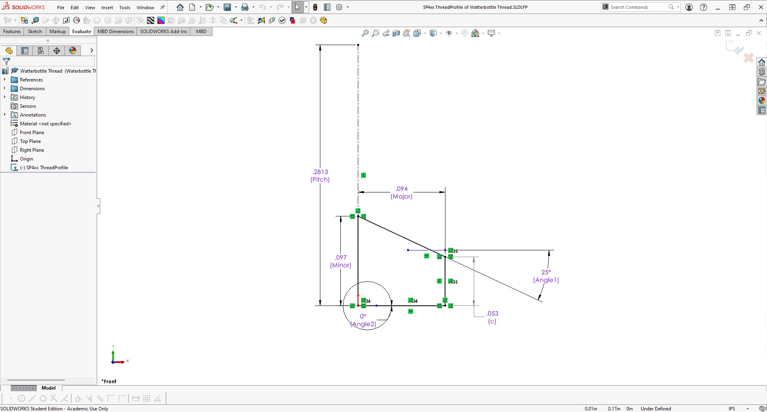The image size is (767, 412).
Task: Collapse the CommandManager with the chevron
Action: pyautogui.click(x=761, y=20)
